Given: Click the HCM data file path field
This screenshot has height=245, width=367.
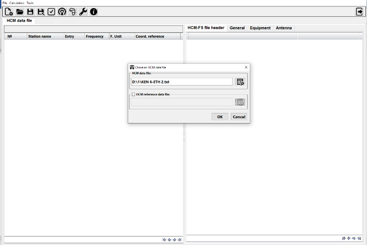Looking at the screenshot, I should coord(181,82).
